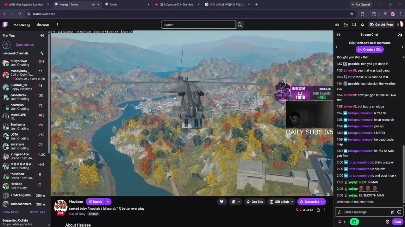The width and height of the screenshot is (405, 227).
Task: Click Show More in sidebar
Action: click(x=10, y=212)
